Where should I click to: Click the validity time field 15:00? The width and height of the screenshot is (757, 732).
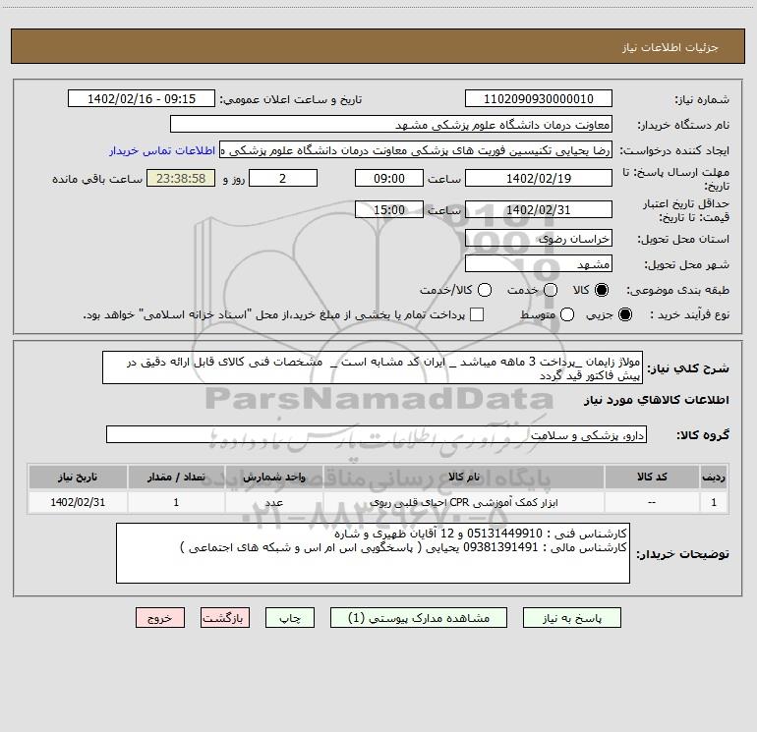pyautogui.click(x=389, y=209)
